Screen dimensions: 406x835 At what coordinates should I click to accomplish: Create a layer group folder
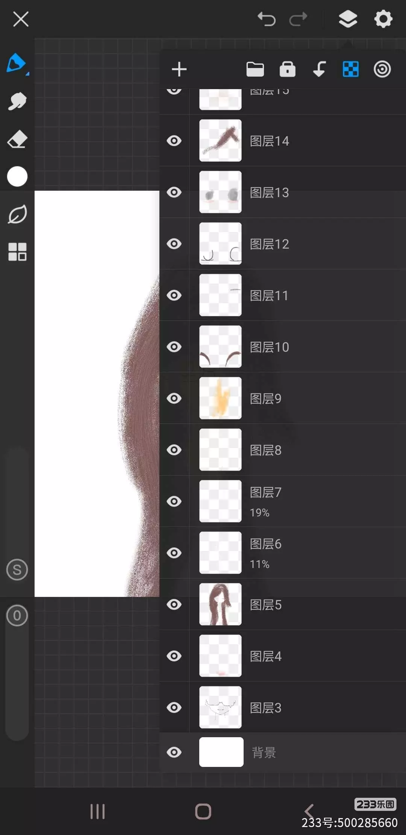pos(255,70)
